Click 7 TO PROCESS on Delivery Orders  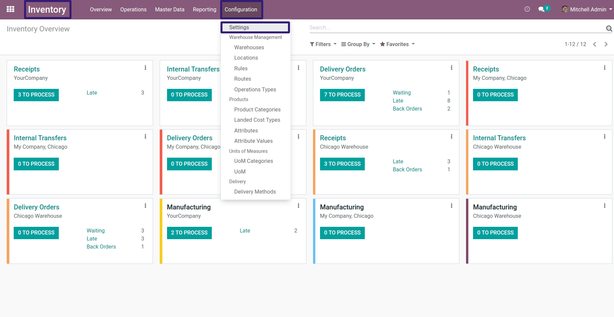point(342,95)
